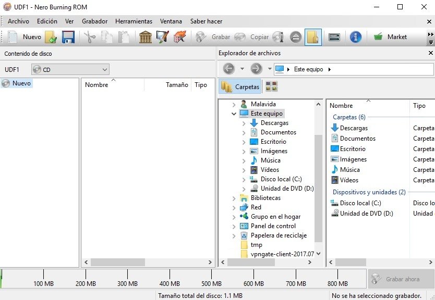Click the Paste clipboard toolbar icon
This screenshot has width=435, height=300.
click(124, 37)
